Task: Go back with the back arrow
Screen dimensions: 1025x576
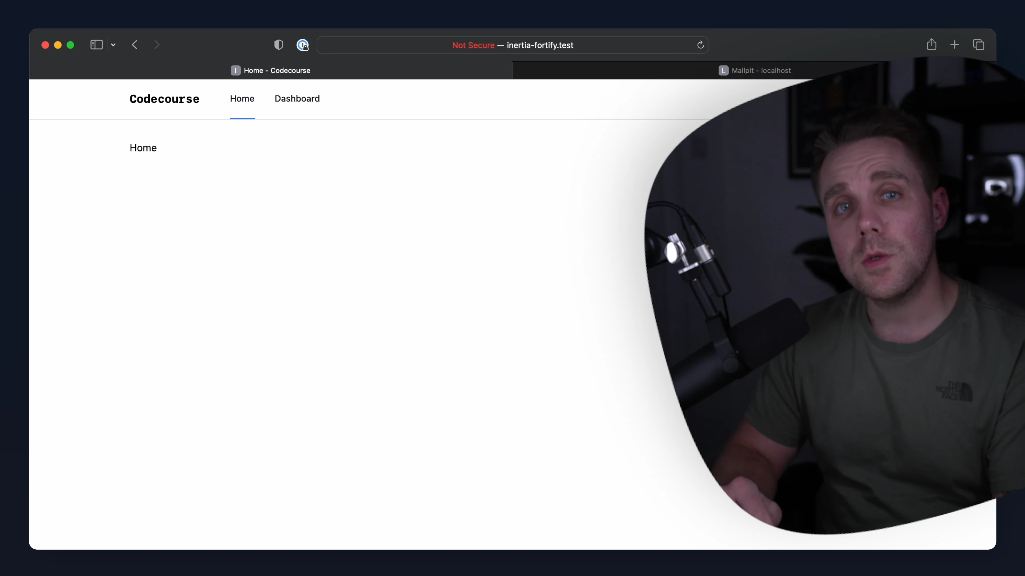Action: click(x=135, y=45)
